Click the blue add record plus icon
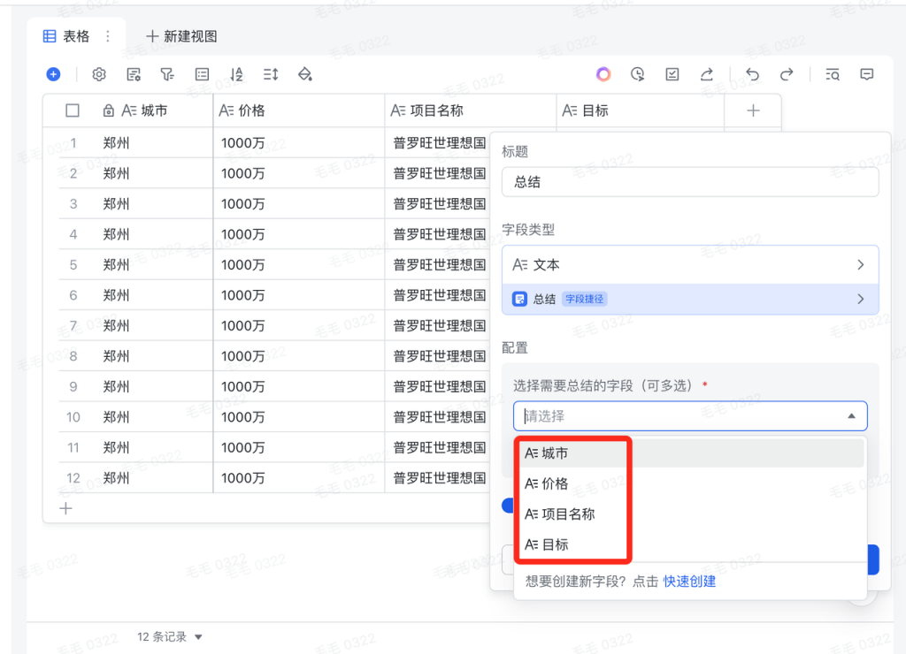This screenshot has width=906, height=654. (53, 74)
